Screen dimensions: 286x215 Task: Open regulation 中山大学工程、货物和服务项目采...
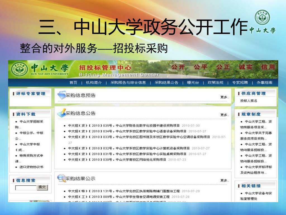[256, 124]
